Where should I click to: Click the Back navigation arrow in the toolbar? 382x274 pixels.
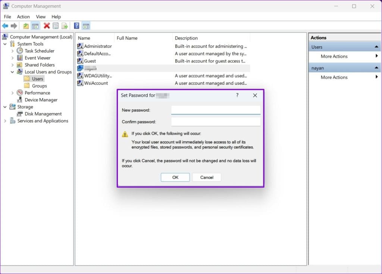click(x=5, y=26)
